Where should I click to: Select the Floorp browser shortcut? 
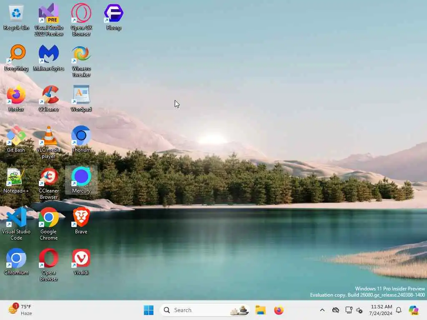(113, 17)
